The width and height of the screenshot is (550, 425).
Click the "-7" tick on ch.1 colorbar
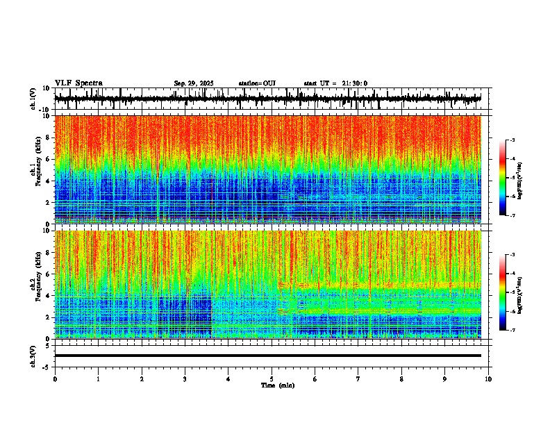512,215
